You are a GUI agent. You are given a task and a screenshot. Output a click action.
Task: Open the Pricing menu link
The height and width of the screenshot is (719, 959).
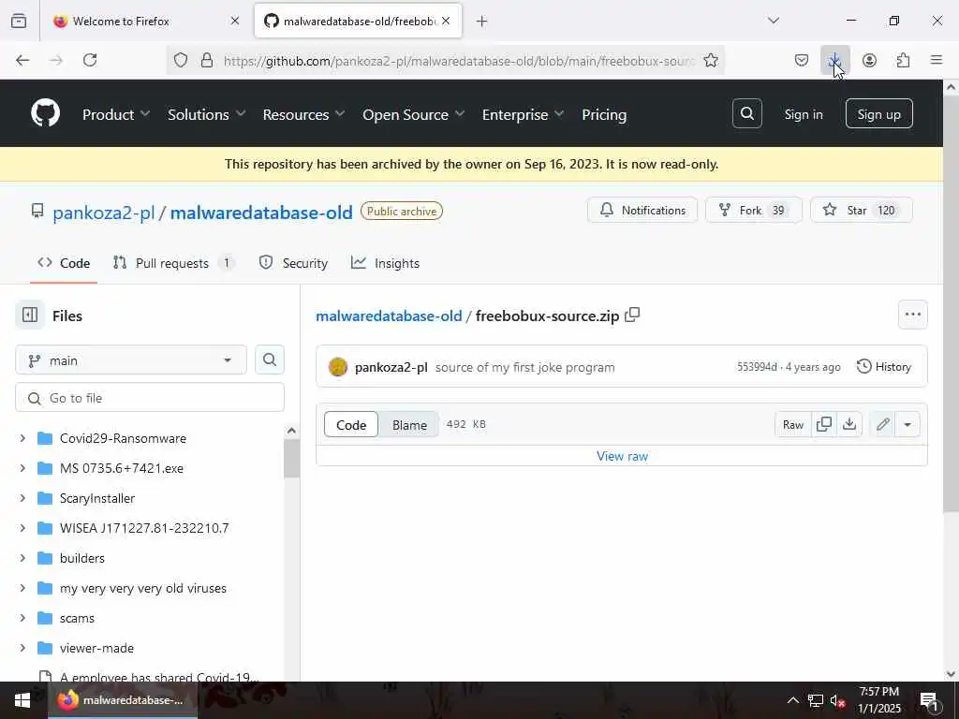point(604,114)
